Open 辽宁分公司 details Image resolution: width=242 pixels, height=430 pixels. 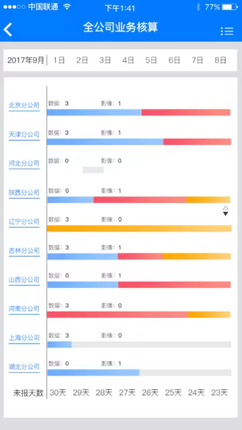click(x=24, y=222)
